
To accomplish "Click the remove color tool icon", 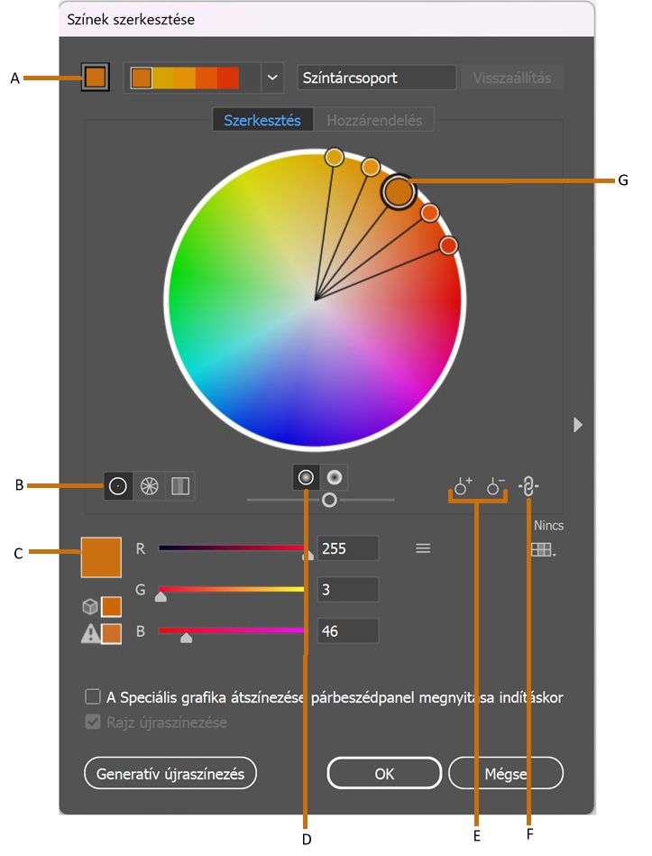I will click(x=495, y=488).
